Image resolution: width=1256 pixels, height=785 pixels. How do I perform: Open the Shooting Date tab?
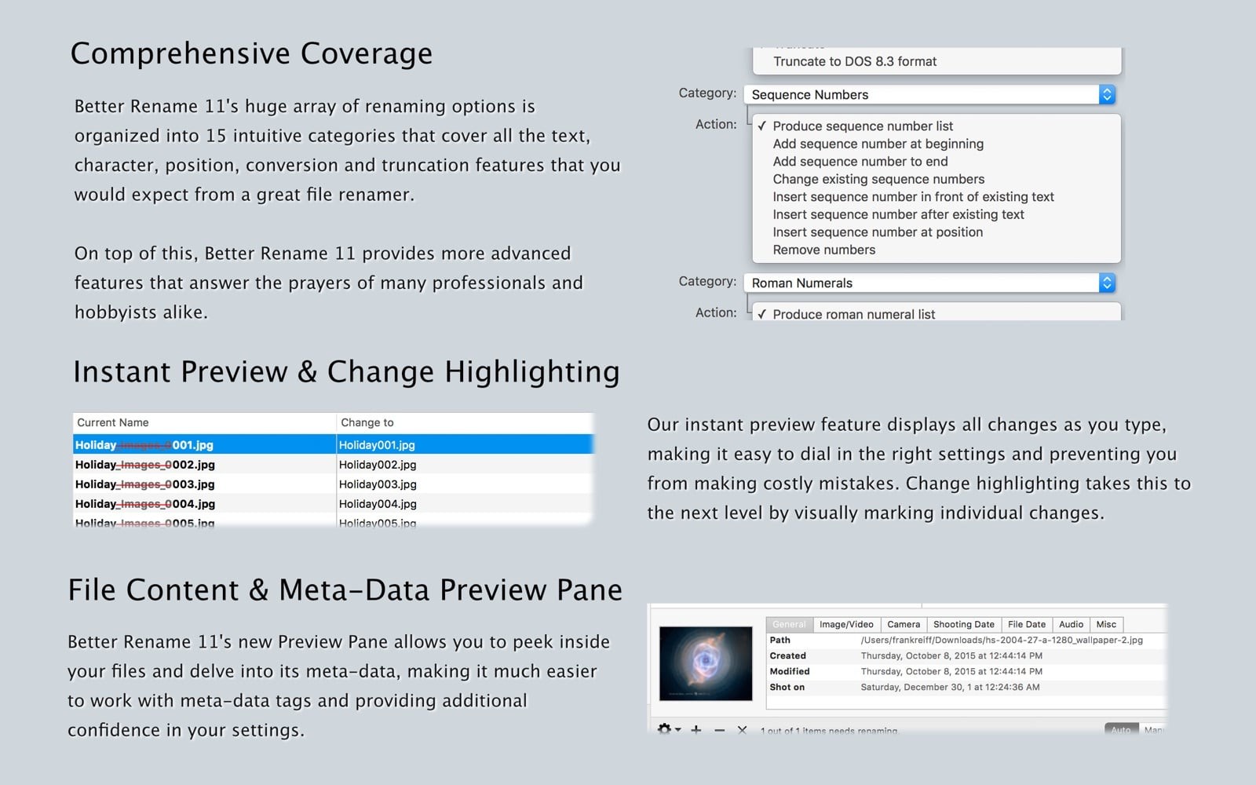(x=963, y=624)
